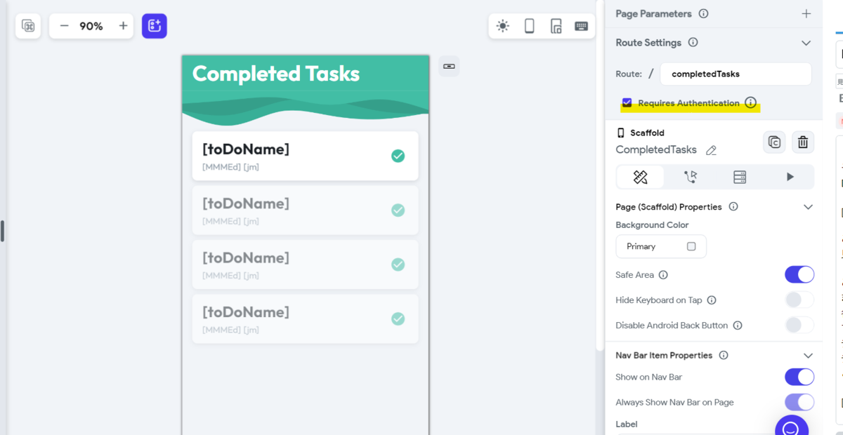Zoom out with the minus button
This screenshot has width=843, height=435.
pos(65,26)
